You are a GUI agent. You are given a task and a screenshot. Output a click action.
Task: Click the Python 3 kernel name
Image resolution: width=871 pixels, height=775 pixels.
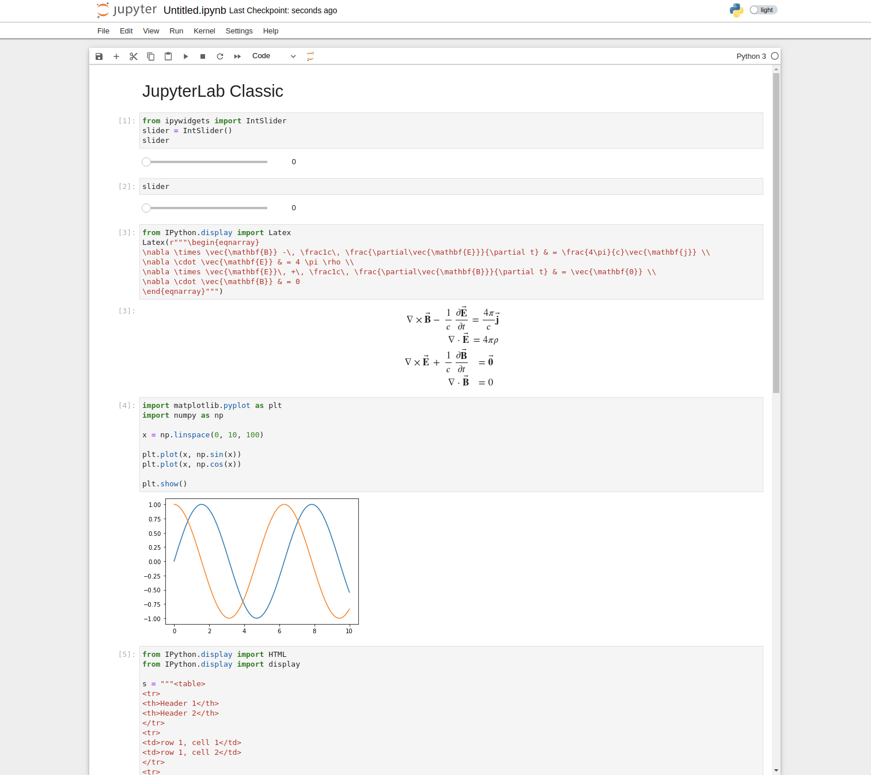pos(751,56)
